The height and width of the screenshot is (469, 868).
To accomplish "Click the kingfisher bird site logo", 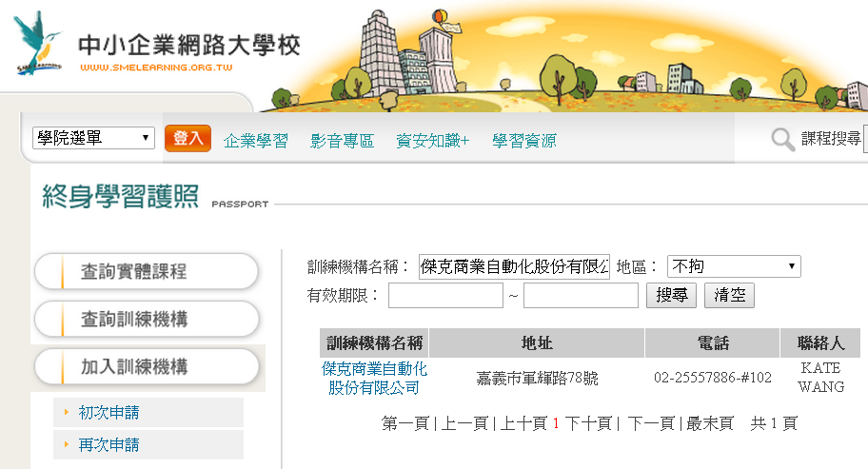I will pyautogui.click(x=38, y=43).
